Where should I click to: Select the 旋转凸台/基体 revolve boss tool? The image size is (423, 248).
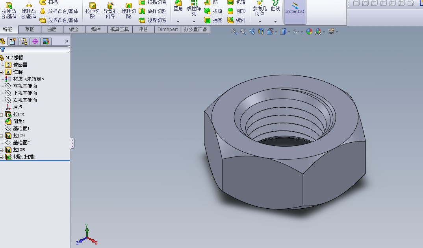(x=29, y=11)
